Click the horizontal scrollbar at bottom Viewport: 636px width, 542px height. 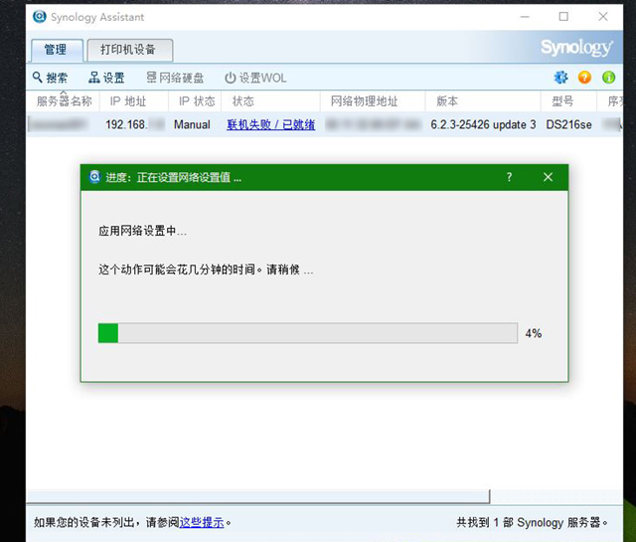258,496
